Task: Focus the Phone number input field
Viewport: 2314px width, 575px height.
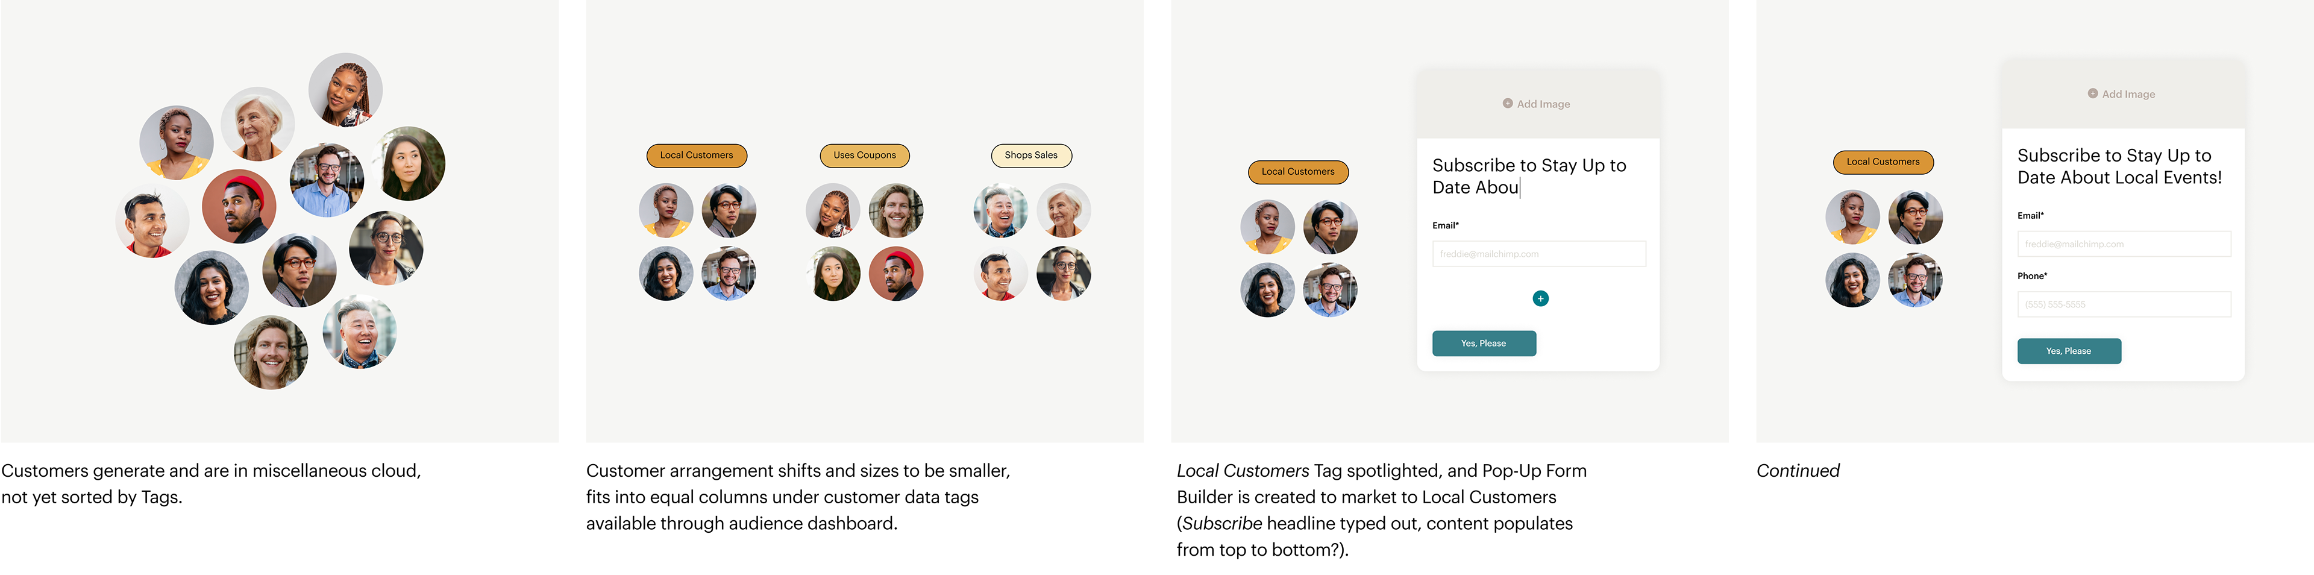Action: [2124, 304]
